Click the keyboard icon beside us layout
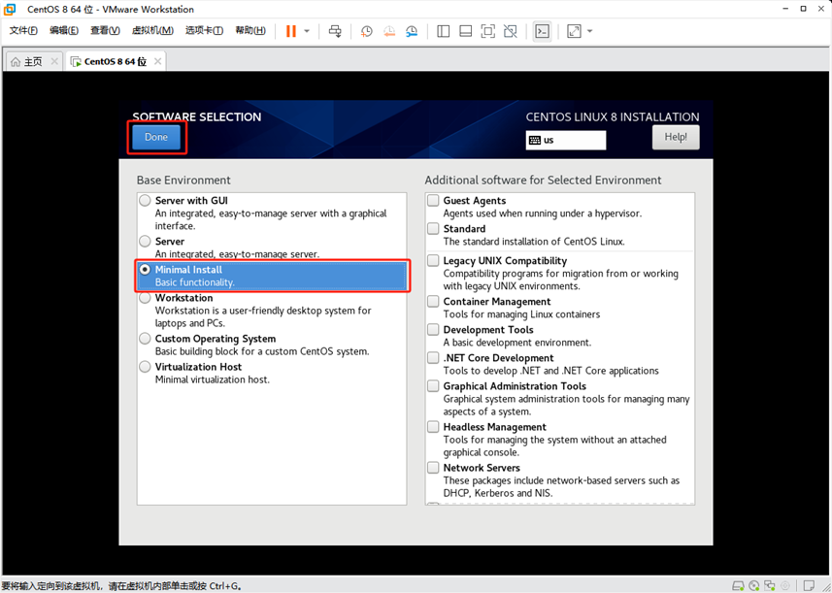Viewport: 832px width, 593px height. (535, 141)
